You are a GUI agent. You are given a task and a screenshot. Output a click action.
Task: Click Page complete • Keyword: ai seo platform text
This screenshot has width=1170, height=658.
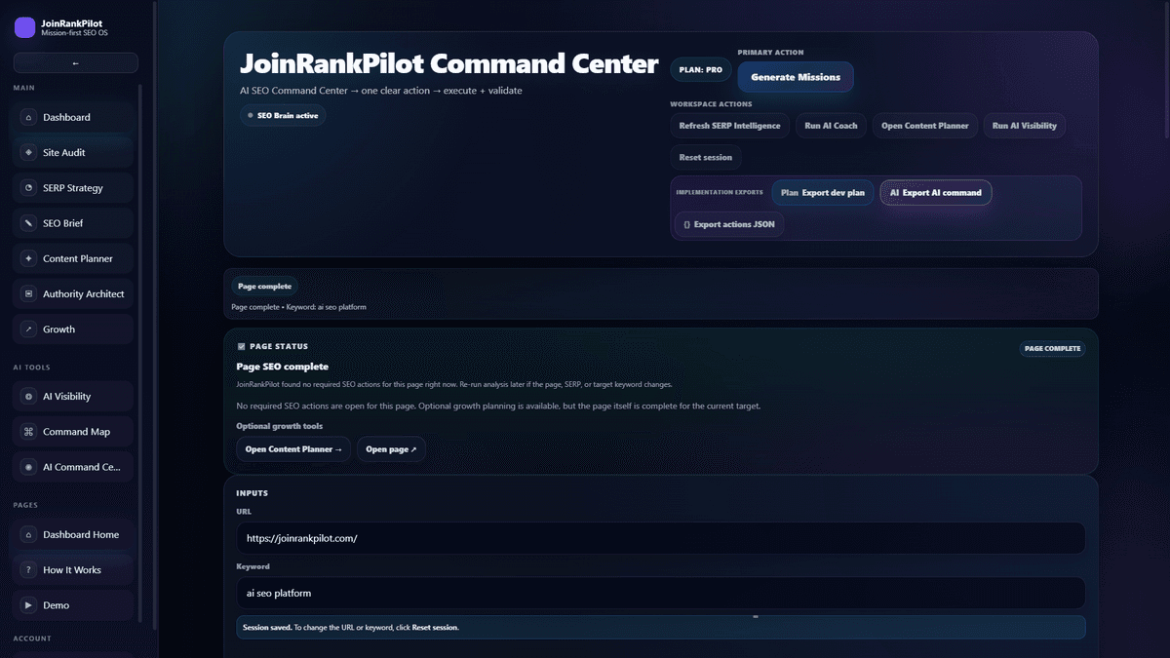[299, 307]
